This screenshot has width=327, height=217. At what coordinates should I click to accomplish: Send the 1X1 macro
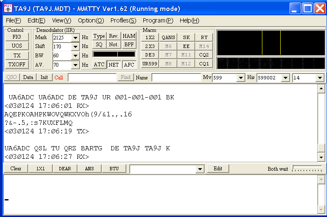[40, 169]
